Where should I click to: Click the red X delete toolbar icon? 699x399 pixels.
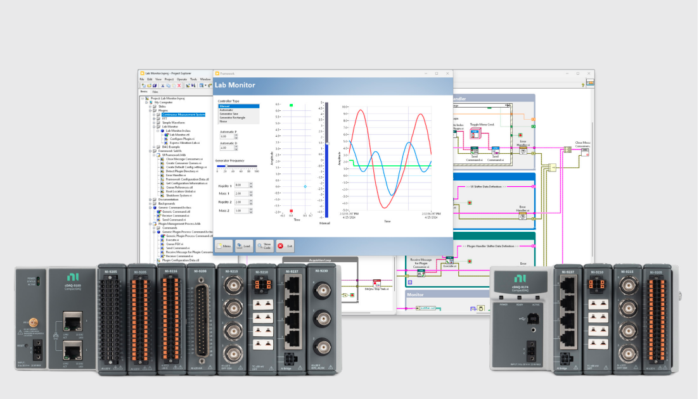(x=179, y=85)
